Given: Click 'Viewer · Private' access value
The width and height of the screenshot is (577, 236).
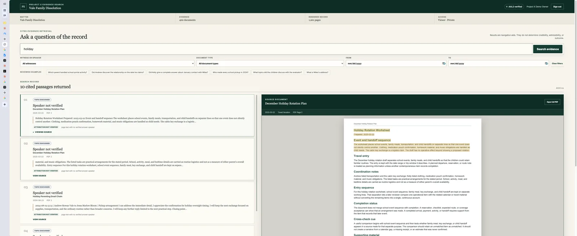Looking at the screenshot, I should 446,20.
